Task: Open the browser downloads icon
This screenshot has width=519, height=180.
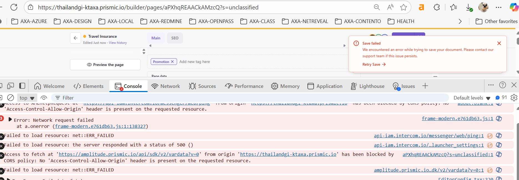Action: [x=469, y=7]
